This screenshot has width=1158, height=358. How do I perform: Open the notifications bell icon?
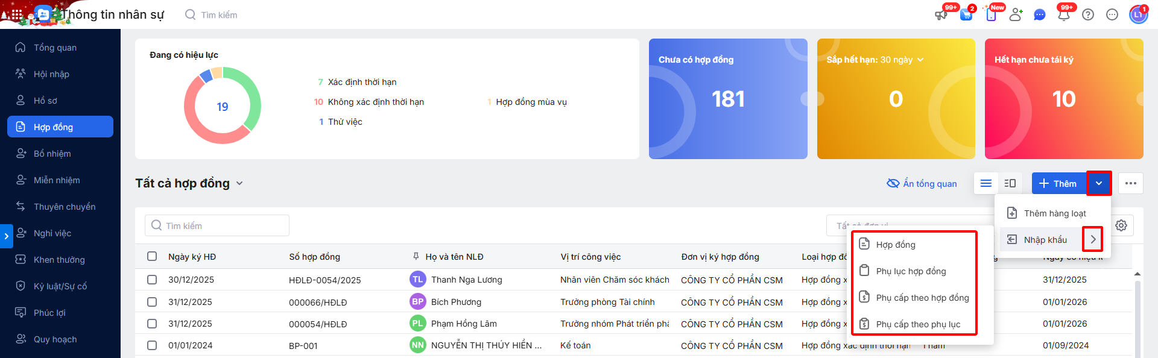1064,15
